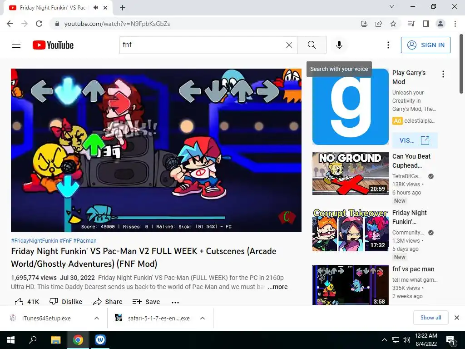Reload the page
The height and width of the screenshot is (349, 465).
pyautogui.click(x=39, y=24)
